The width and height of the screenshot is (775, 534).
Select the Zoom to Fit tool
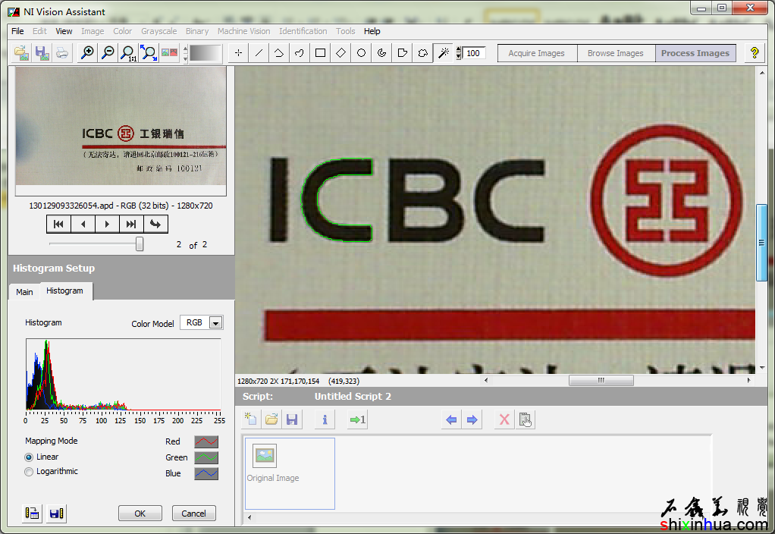(149, 53)
